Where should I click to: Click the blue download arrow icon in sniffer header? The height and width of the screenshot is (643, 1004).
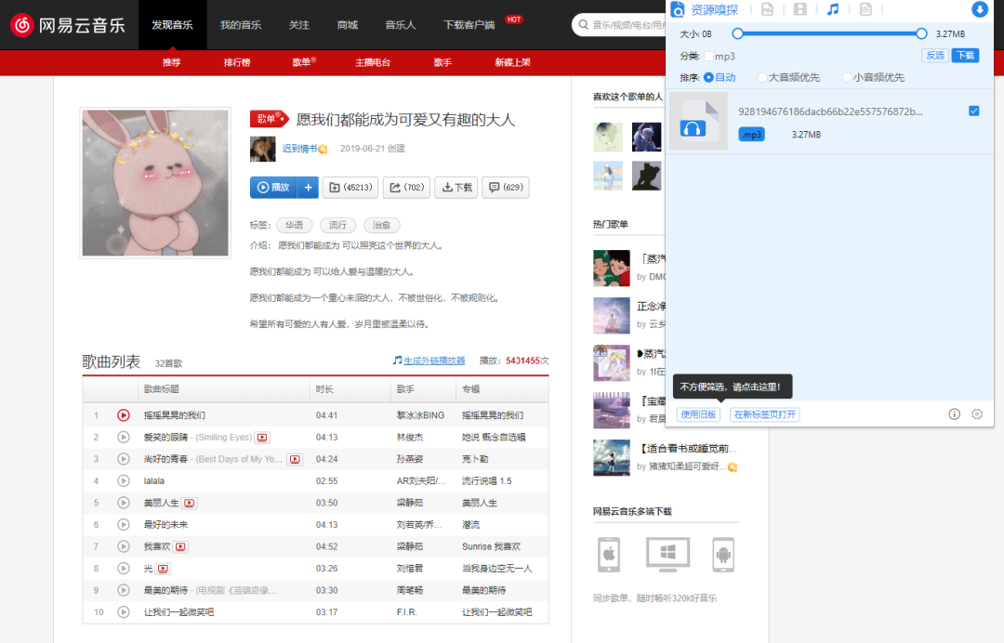979,9
